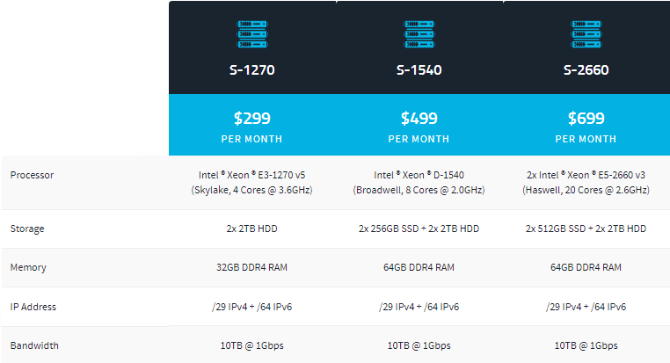Image resolution: width=670 pixels, height=363 pixels.
Task: Select the S-1540 plan title
Action: tap(419, 70)
